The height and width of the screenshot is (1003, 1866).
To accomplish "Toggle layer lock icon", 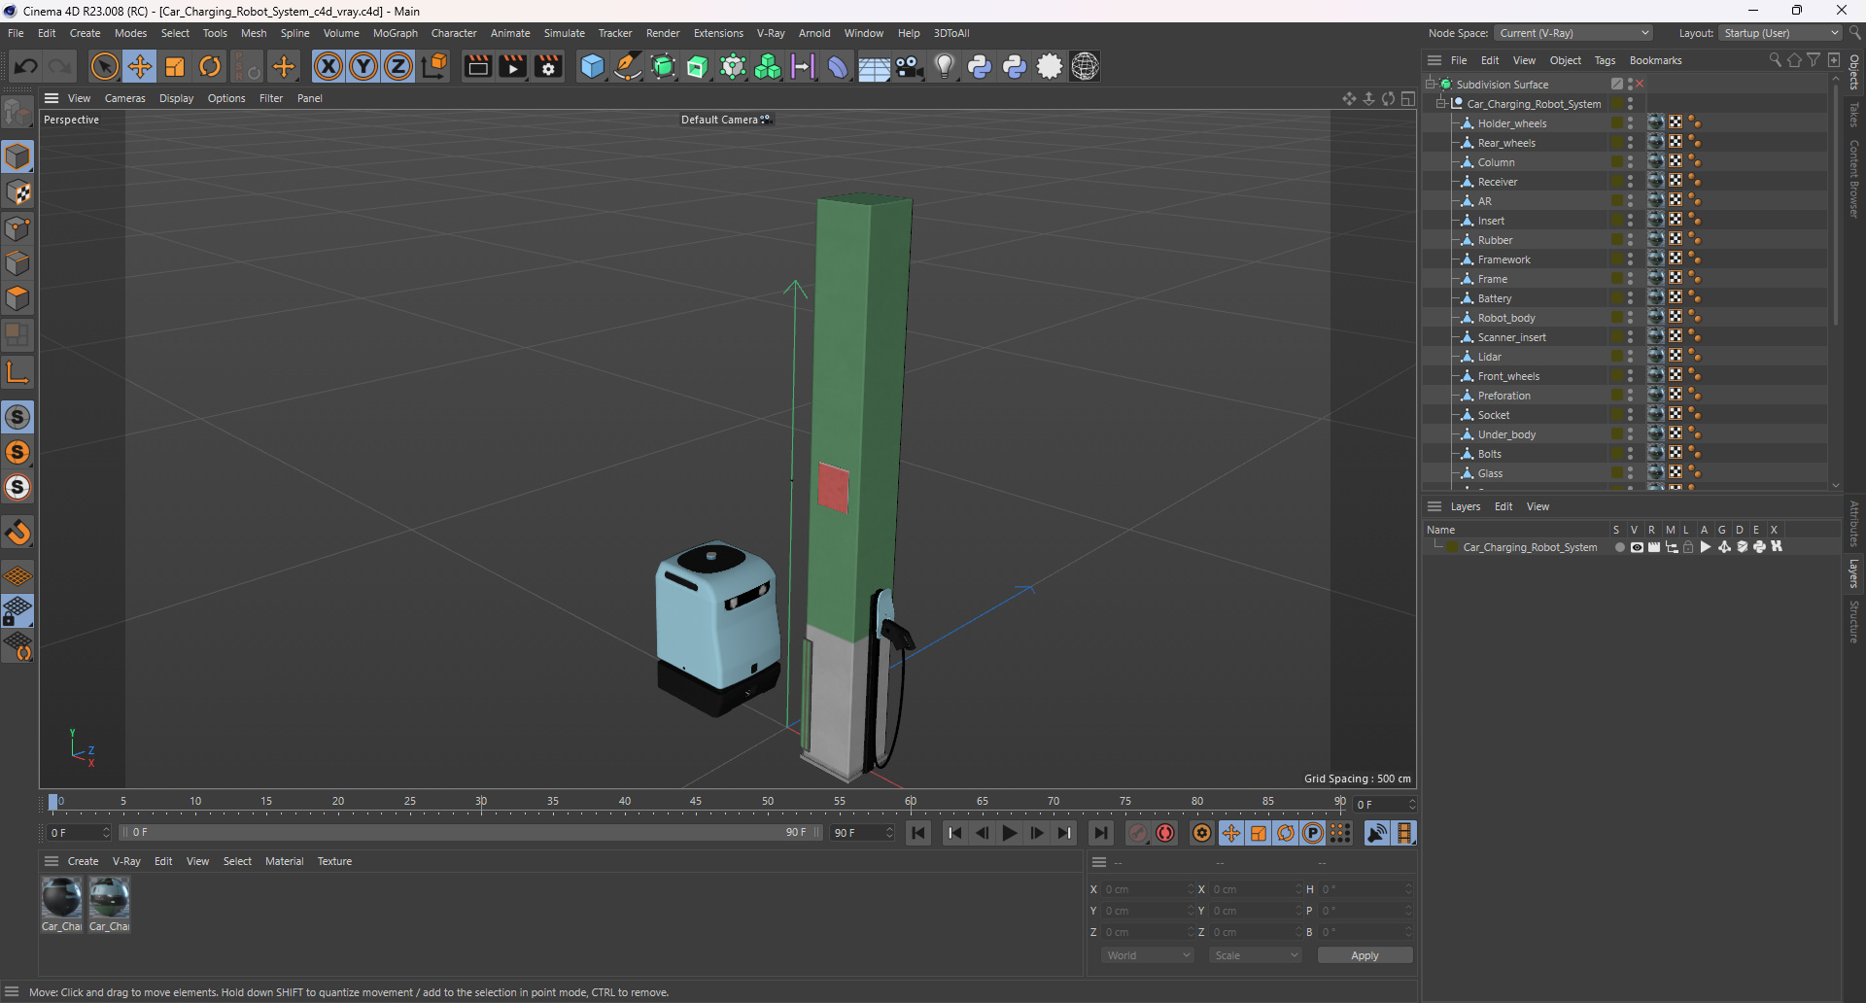I will click(1689, 547).
